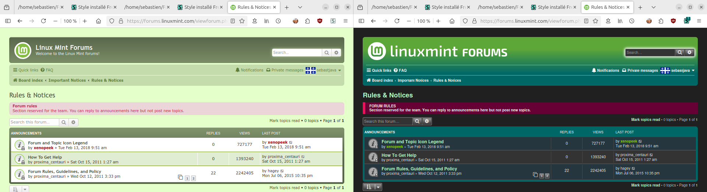The width and height of the screenshot is (707, 192).
Task: Focus header Search field in light forum
Action: tap(297, 53)
